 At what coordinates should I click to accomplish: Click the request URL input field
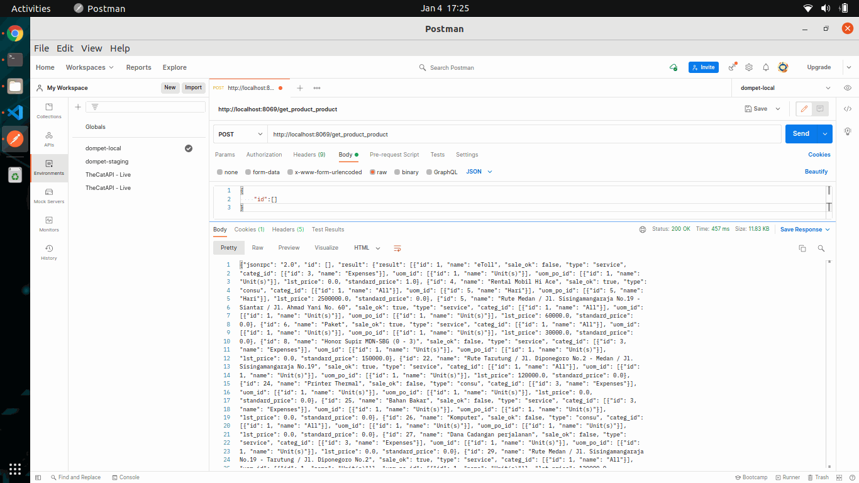tap(522, 134)
